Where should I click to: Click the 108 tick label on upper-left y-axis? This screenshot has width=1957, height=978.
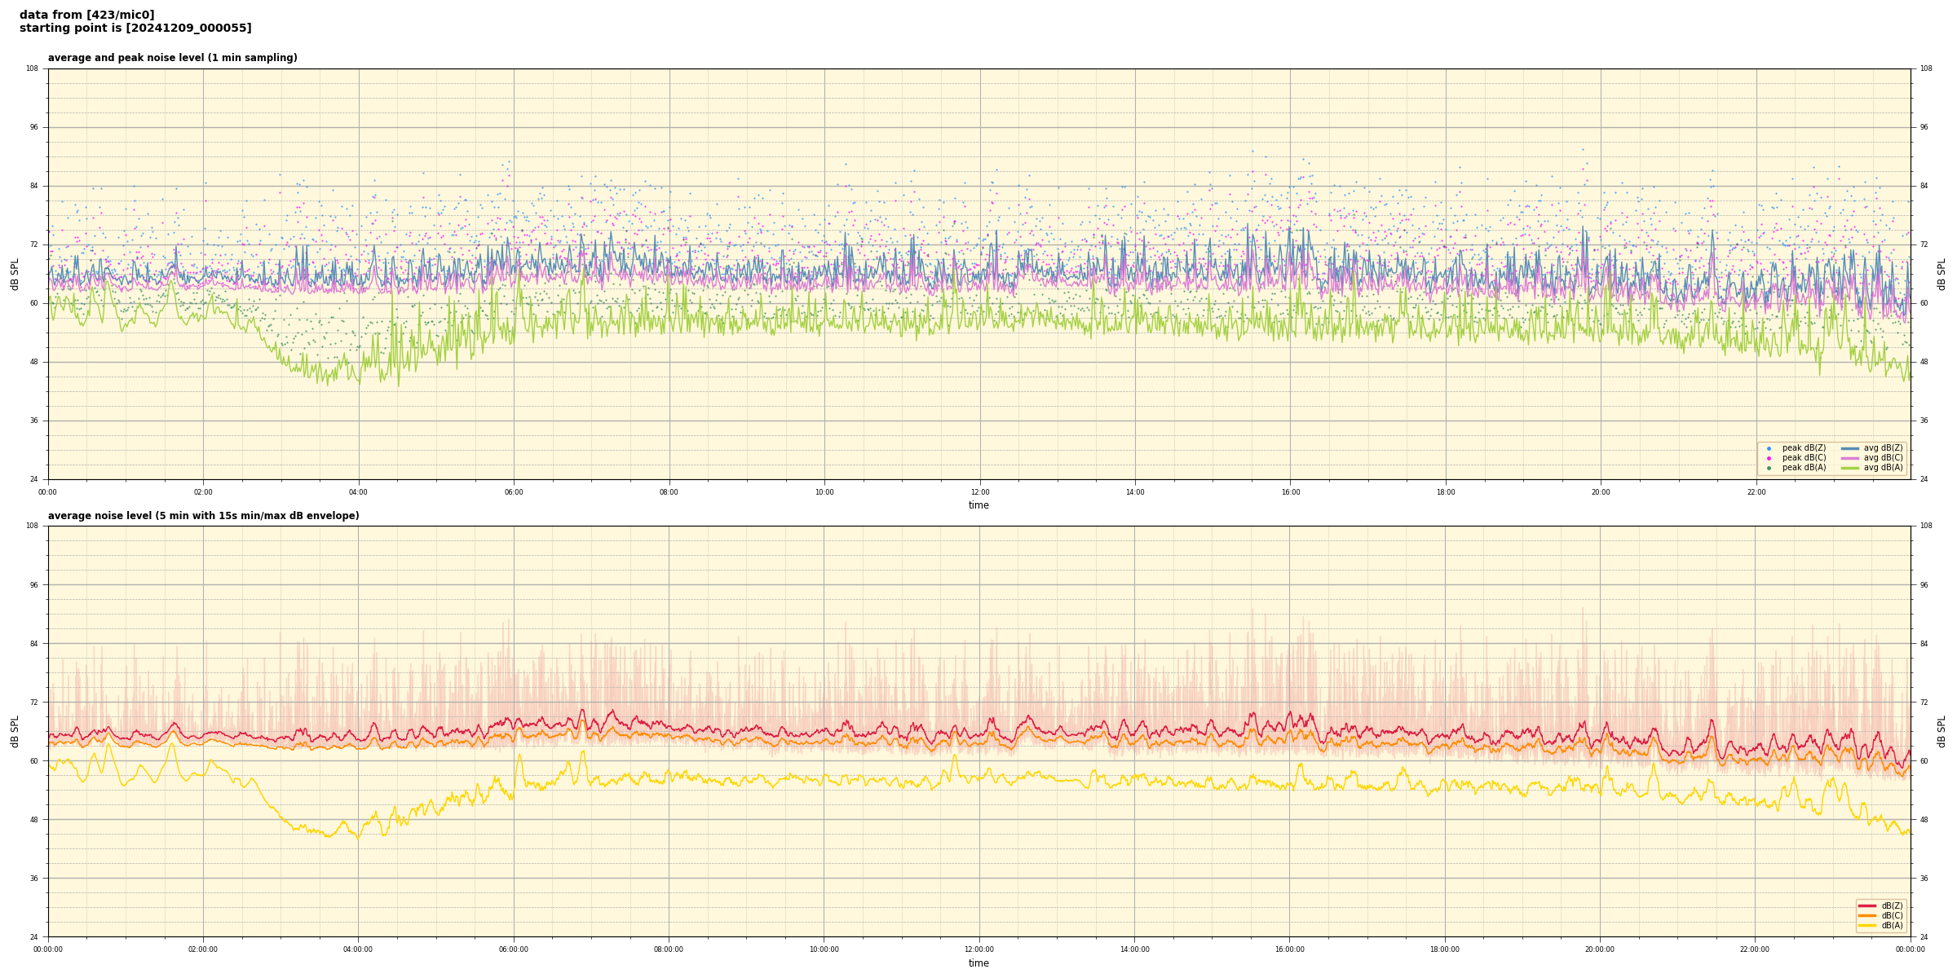(x=32, y=68)
